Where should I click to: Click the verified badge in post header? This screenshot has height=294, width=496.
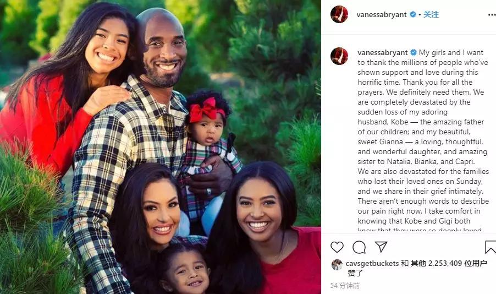[x=413, y=14]
